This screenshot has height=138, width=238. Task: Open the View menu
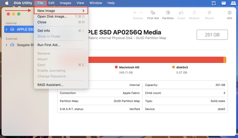click(x=80, y=3)
